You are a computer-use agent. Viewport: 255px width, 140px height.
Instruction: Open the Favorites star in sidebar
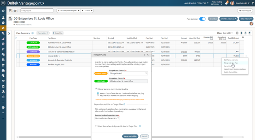pyautogui.click(x=3, y=11)
